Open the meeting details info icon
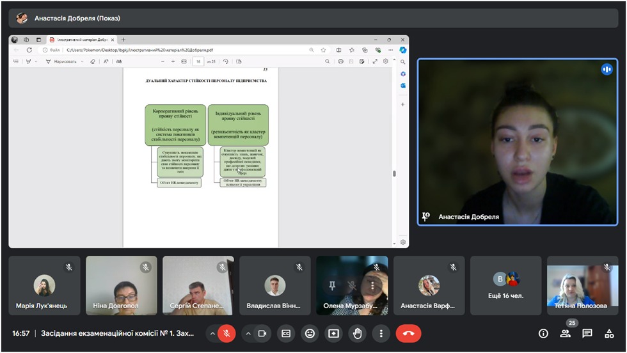This screenshot has width=627, height=353. [x=543, y=333]
